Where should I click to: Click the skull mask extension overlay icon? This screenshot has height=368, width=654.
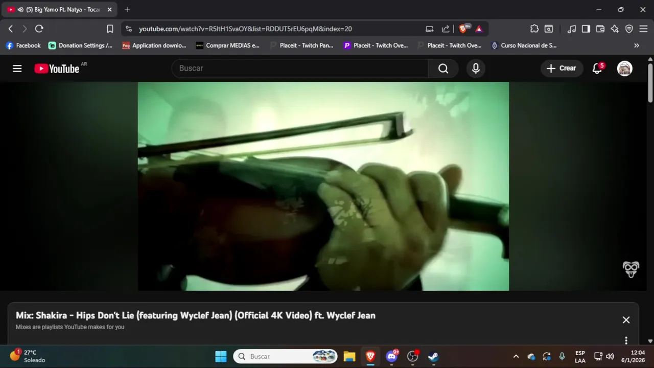pyautogui.click(x=631, y=269)
